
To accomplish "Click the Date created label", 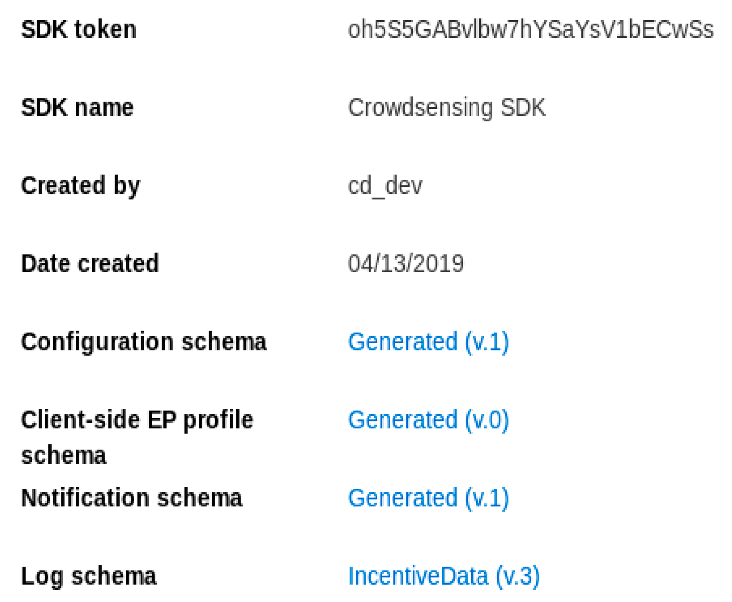I will pyautogui.click(x=90, y=264).
